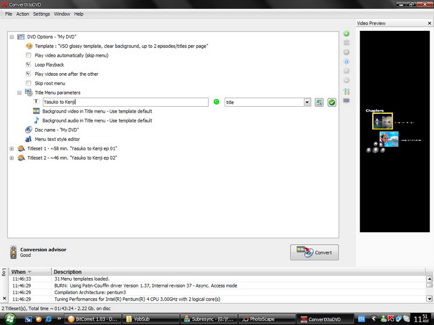
Task: Switch to VobSub taskbar button
Action: (x=151, y=319)
